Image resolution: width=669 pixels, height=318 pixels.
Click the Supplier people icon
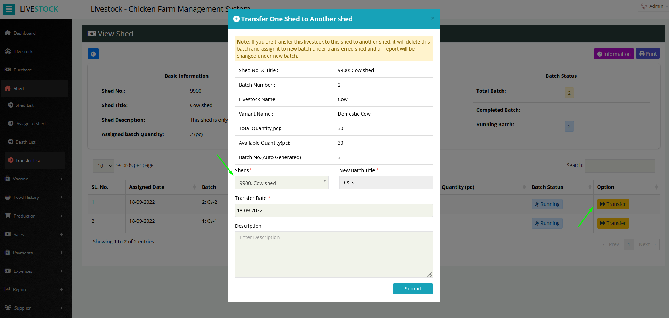pos(8,308)
